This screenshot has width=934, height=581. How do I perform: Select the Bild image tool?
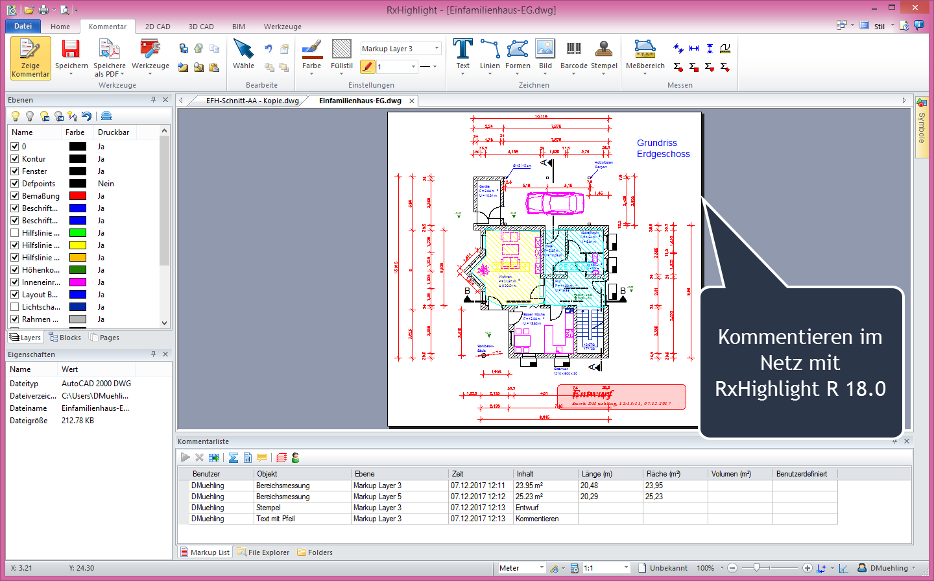coord(545,51)
